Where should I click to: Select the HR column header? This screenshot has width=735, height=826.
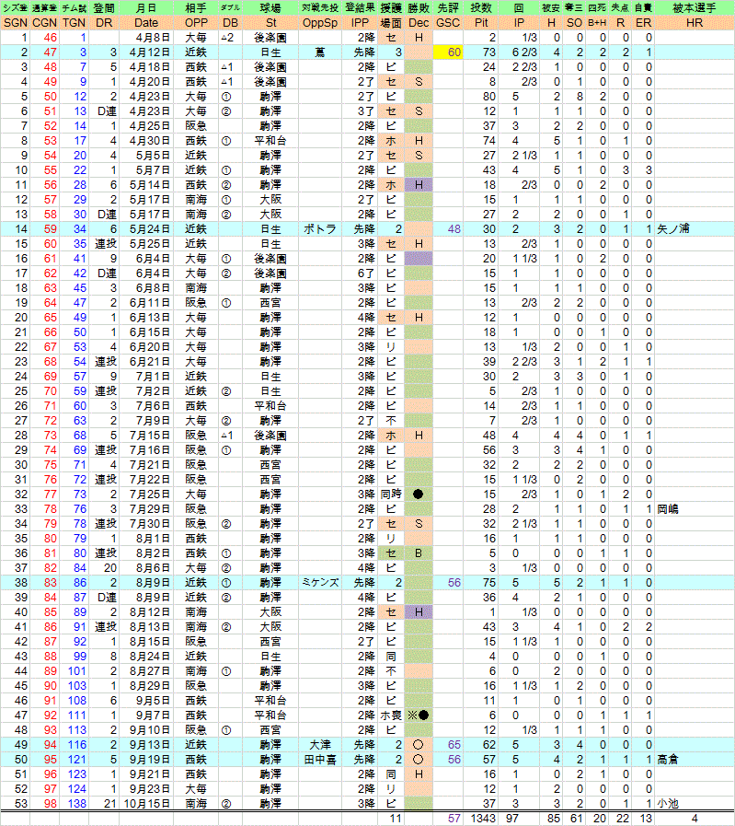pos(695,23)
